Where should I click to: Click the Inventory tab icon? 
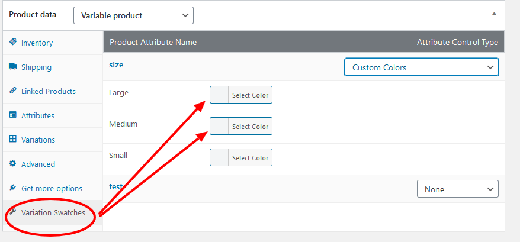click(12, 43)
